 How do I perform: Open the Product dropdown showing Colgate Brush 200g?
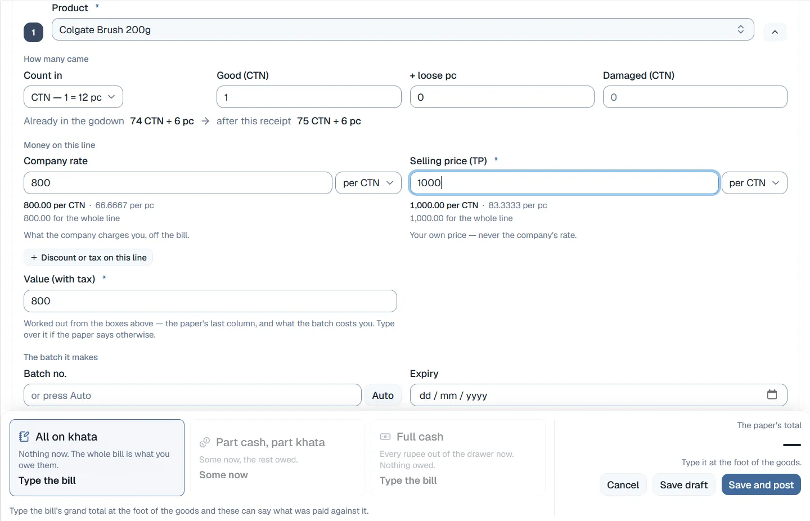403,29
